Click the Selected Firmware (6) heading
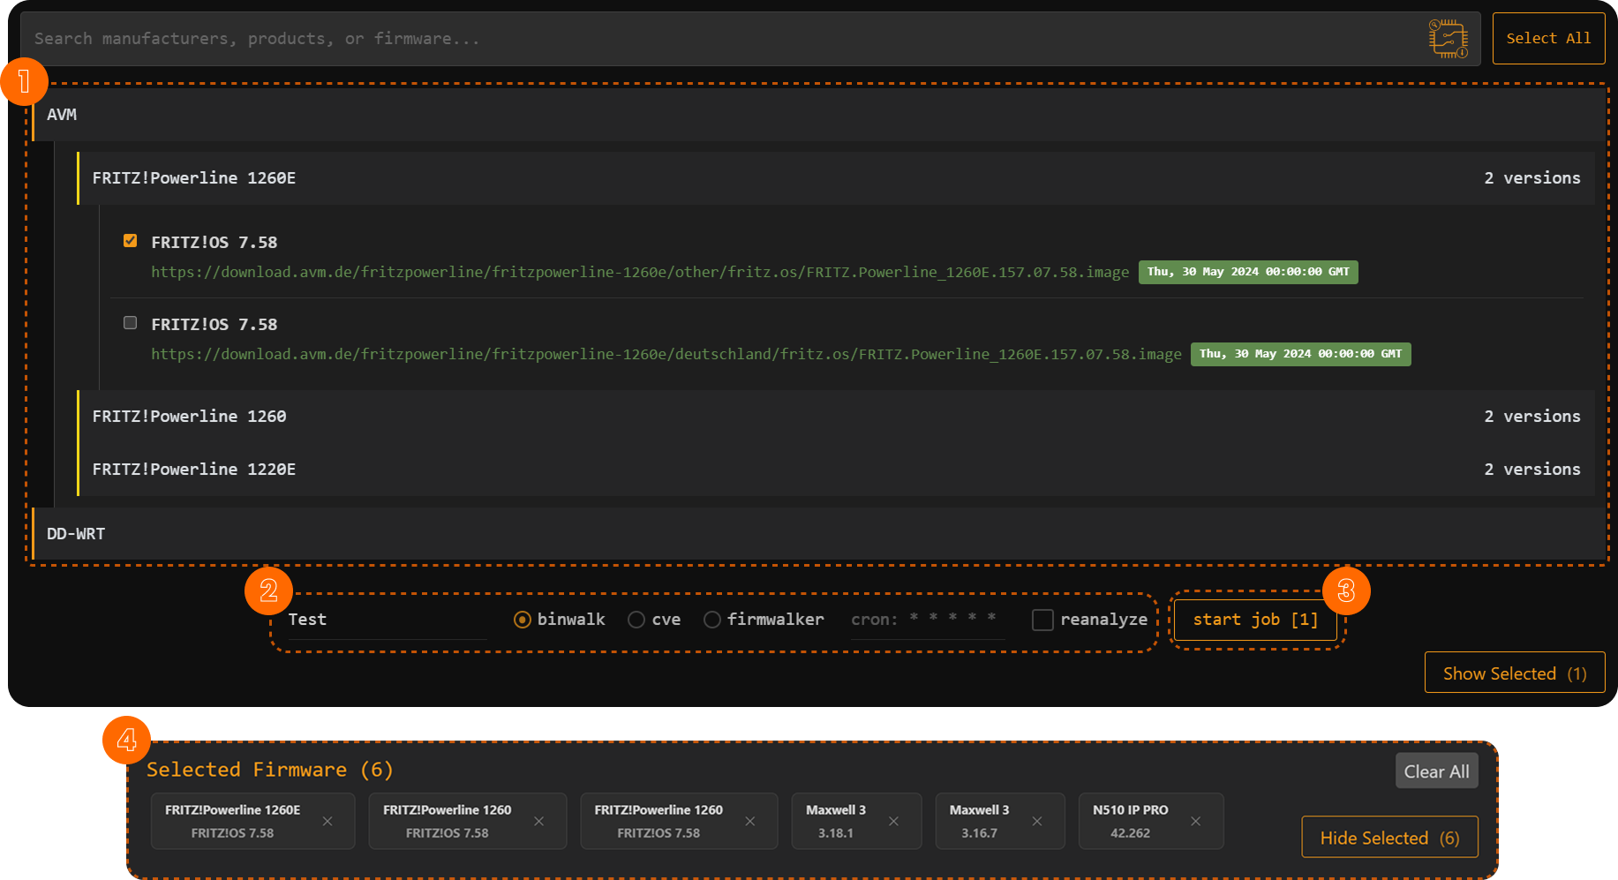This screenshot has height=880, width=1618. 270,770
